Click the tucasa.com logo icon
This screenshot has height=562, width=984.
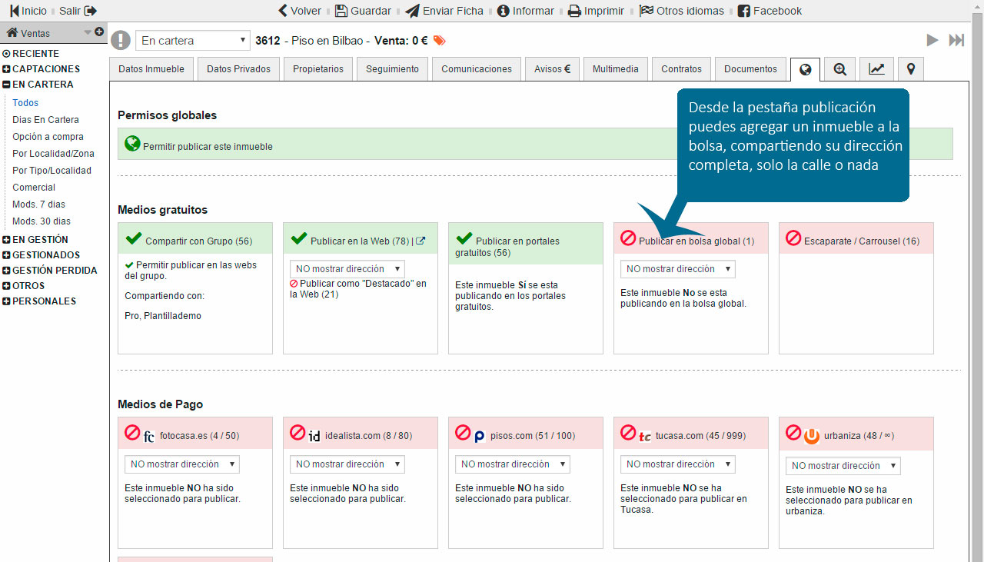point(645,436)
